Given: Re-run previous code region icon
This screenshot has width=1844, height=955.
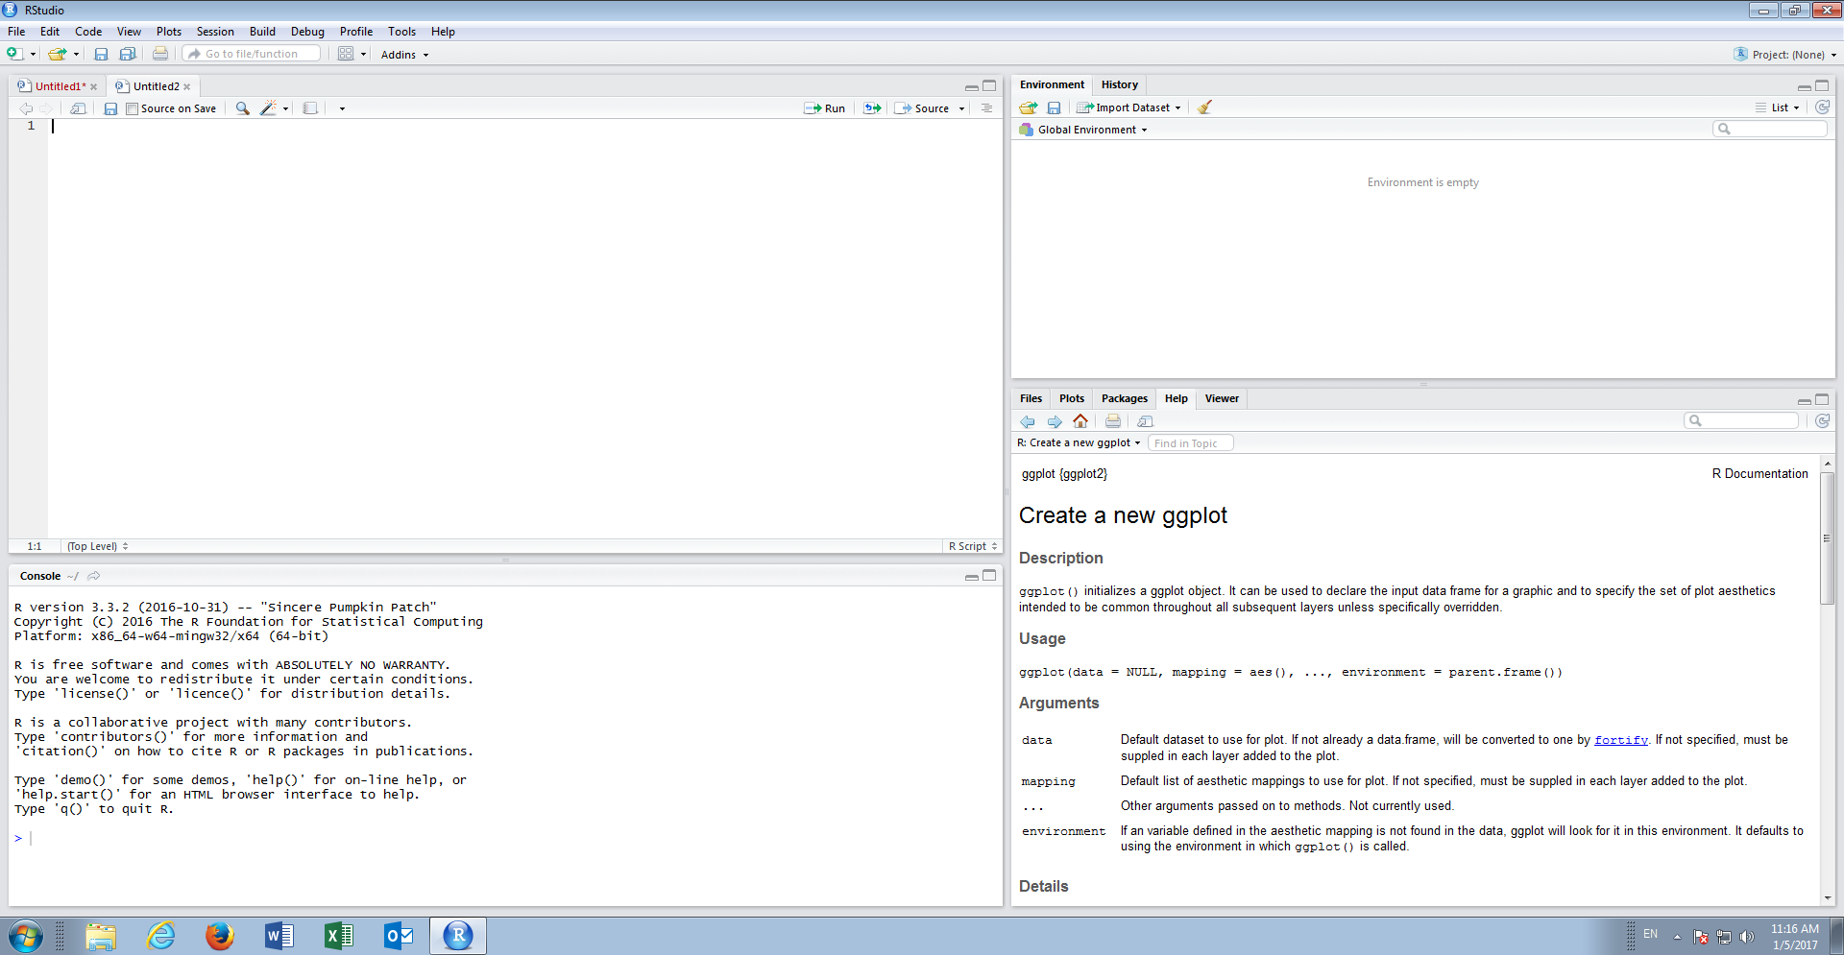Looking at the screenshot, I should click(872, 108).
